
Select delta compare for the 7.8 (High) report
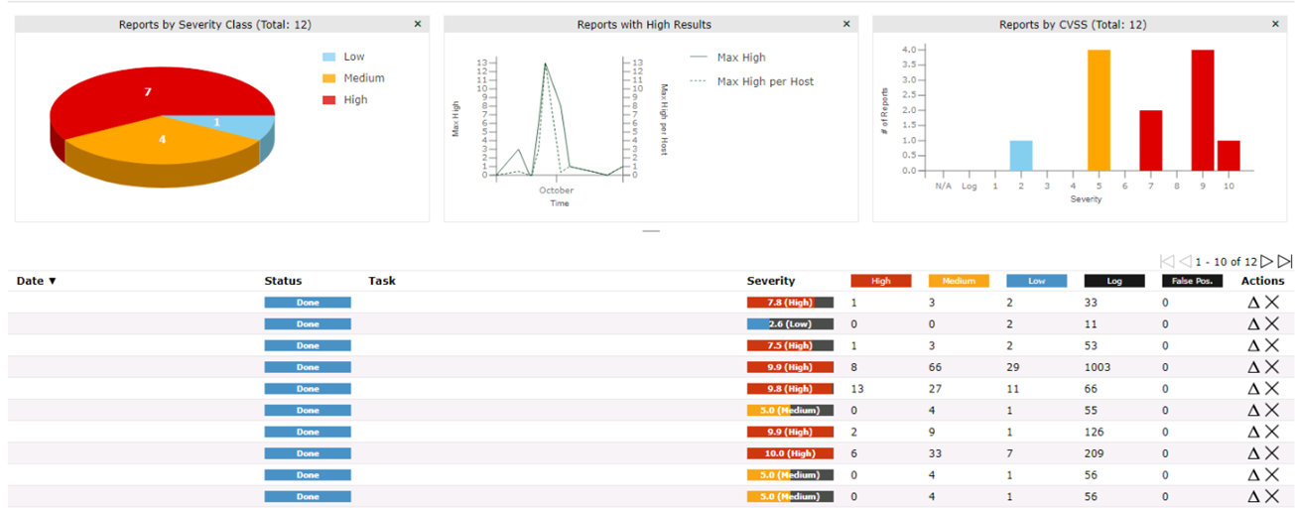1253,303
